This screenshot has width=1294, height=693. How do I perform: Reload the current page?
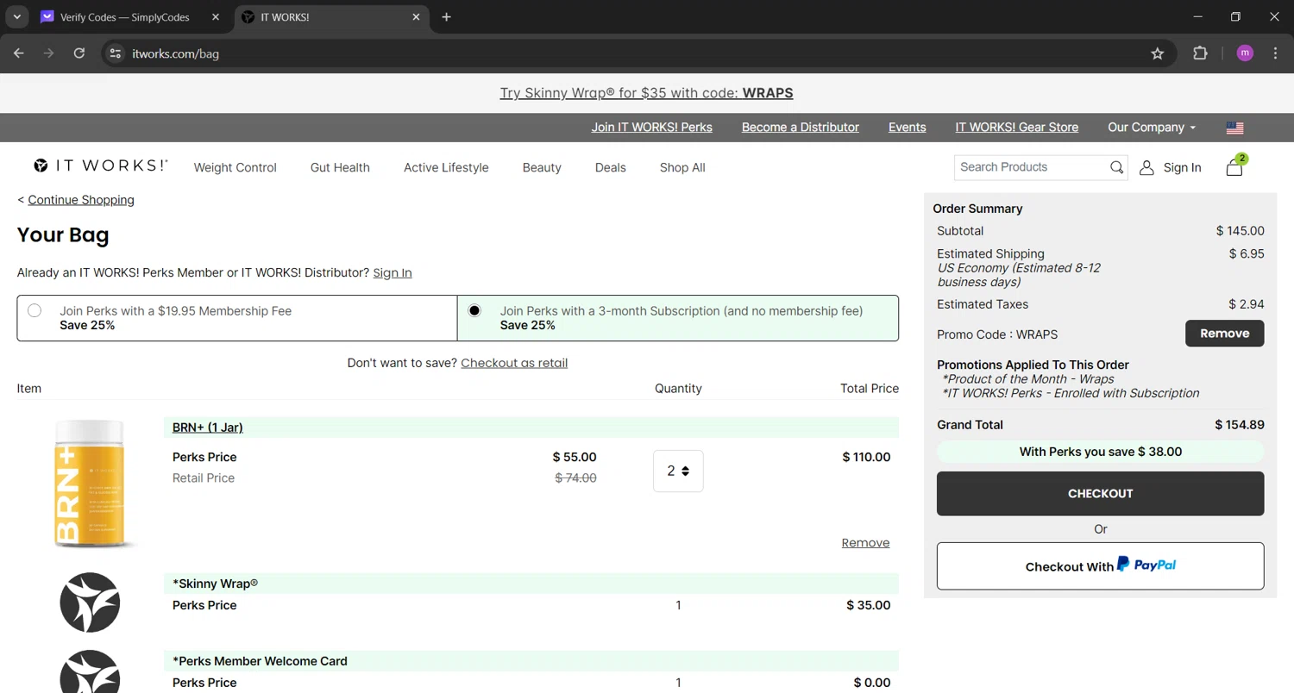pyautogui.click(x=79, y=53)
